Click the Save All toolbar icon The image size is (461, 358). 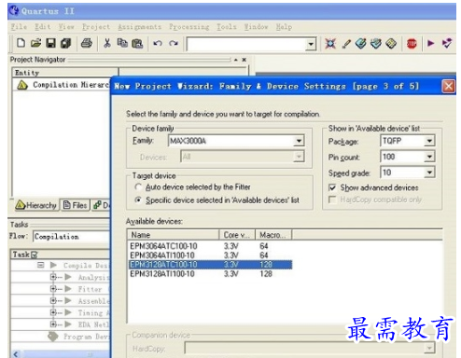point(65,43)
